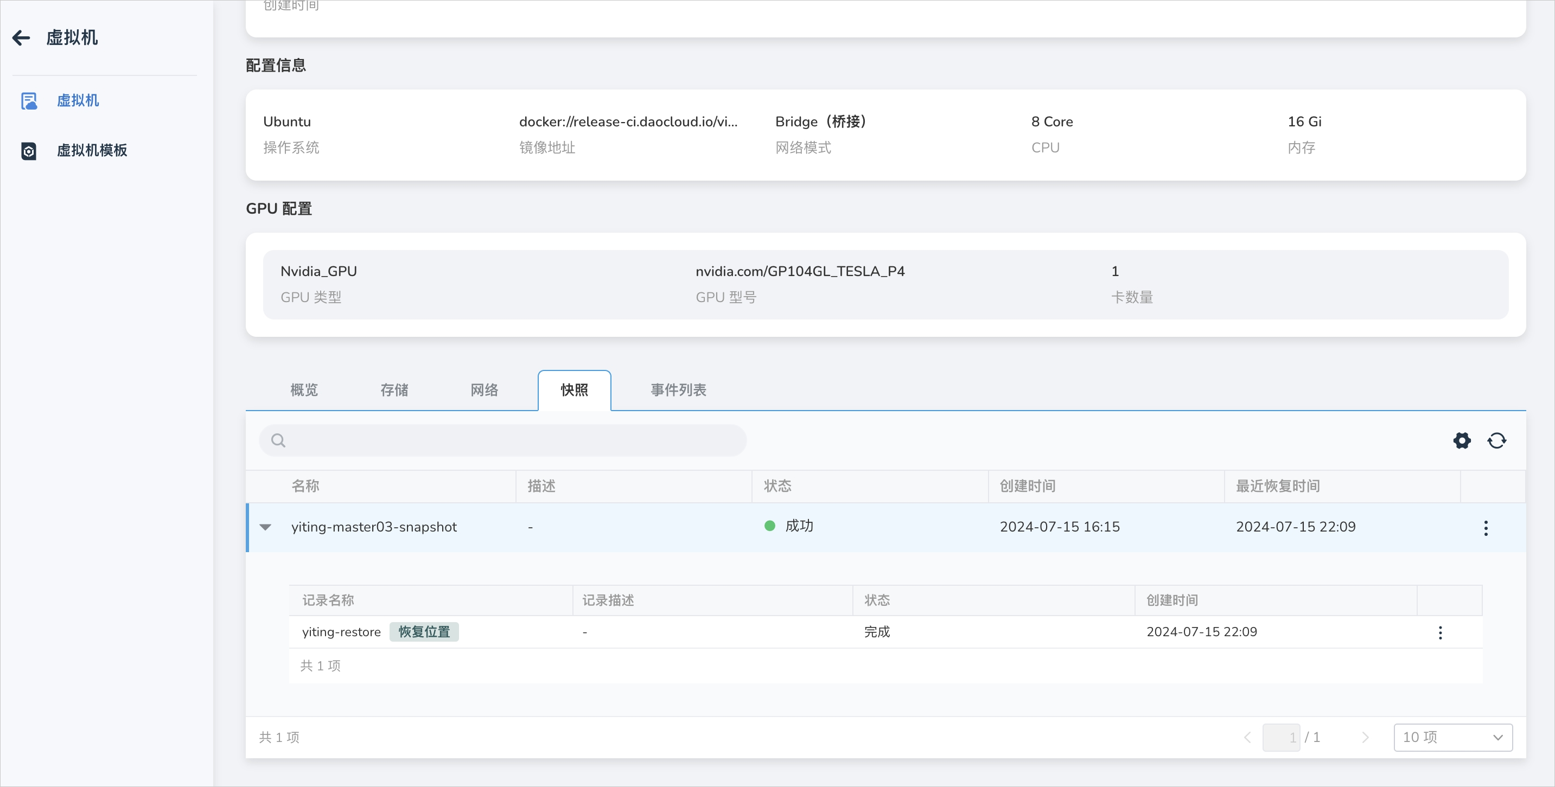The image size is (1555, 787).
Task: Open actions menu for yiting-master03-snapshot
Action: (x=1486, y=528)
